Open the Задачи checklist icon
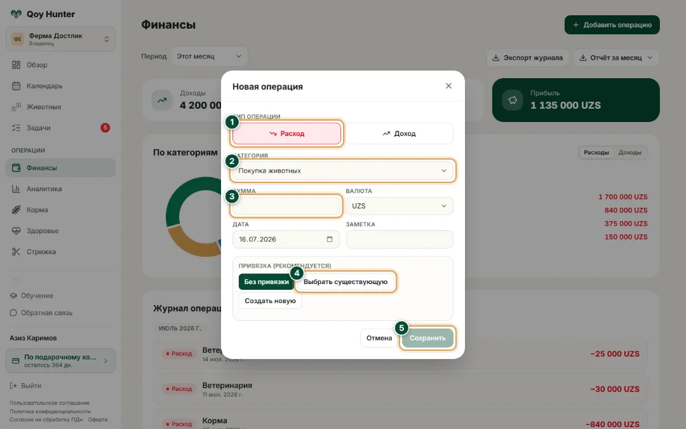 click(x=16, y=128)
